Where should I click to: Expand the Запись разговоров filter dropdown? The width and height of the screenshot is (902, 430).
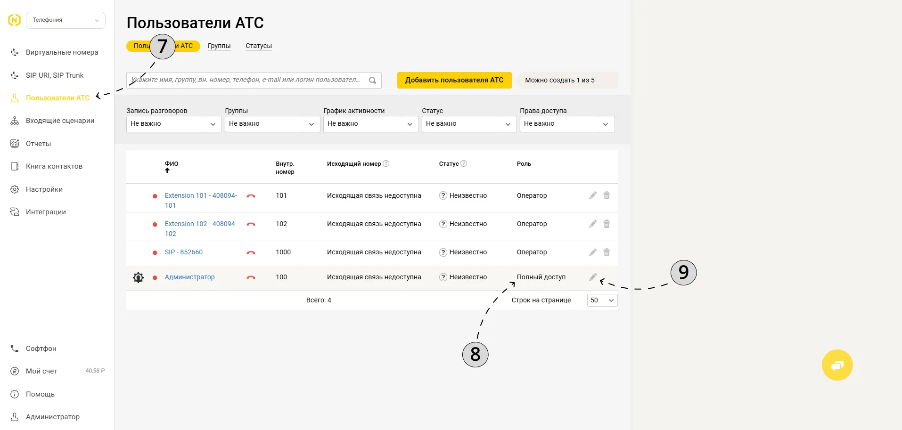(174, 124)
